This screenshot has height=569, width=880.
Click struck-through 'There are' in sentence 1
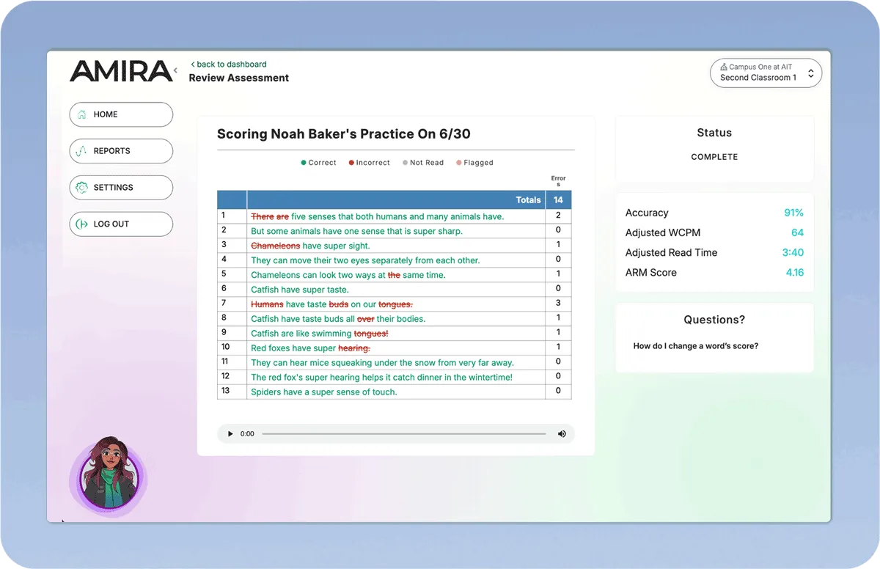[x=270, y=217]
